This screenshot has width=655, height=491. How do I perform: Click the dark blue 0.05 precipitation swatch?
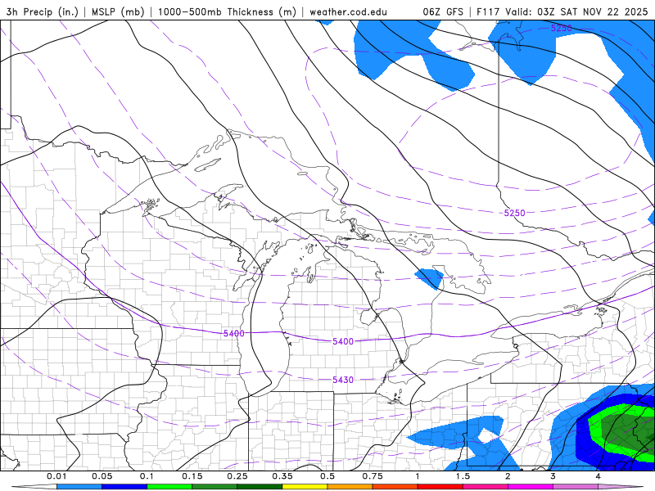click(x=124, y=487)
